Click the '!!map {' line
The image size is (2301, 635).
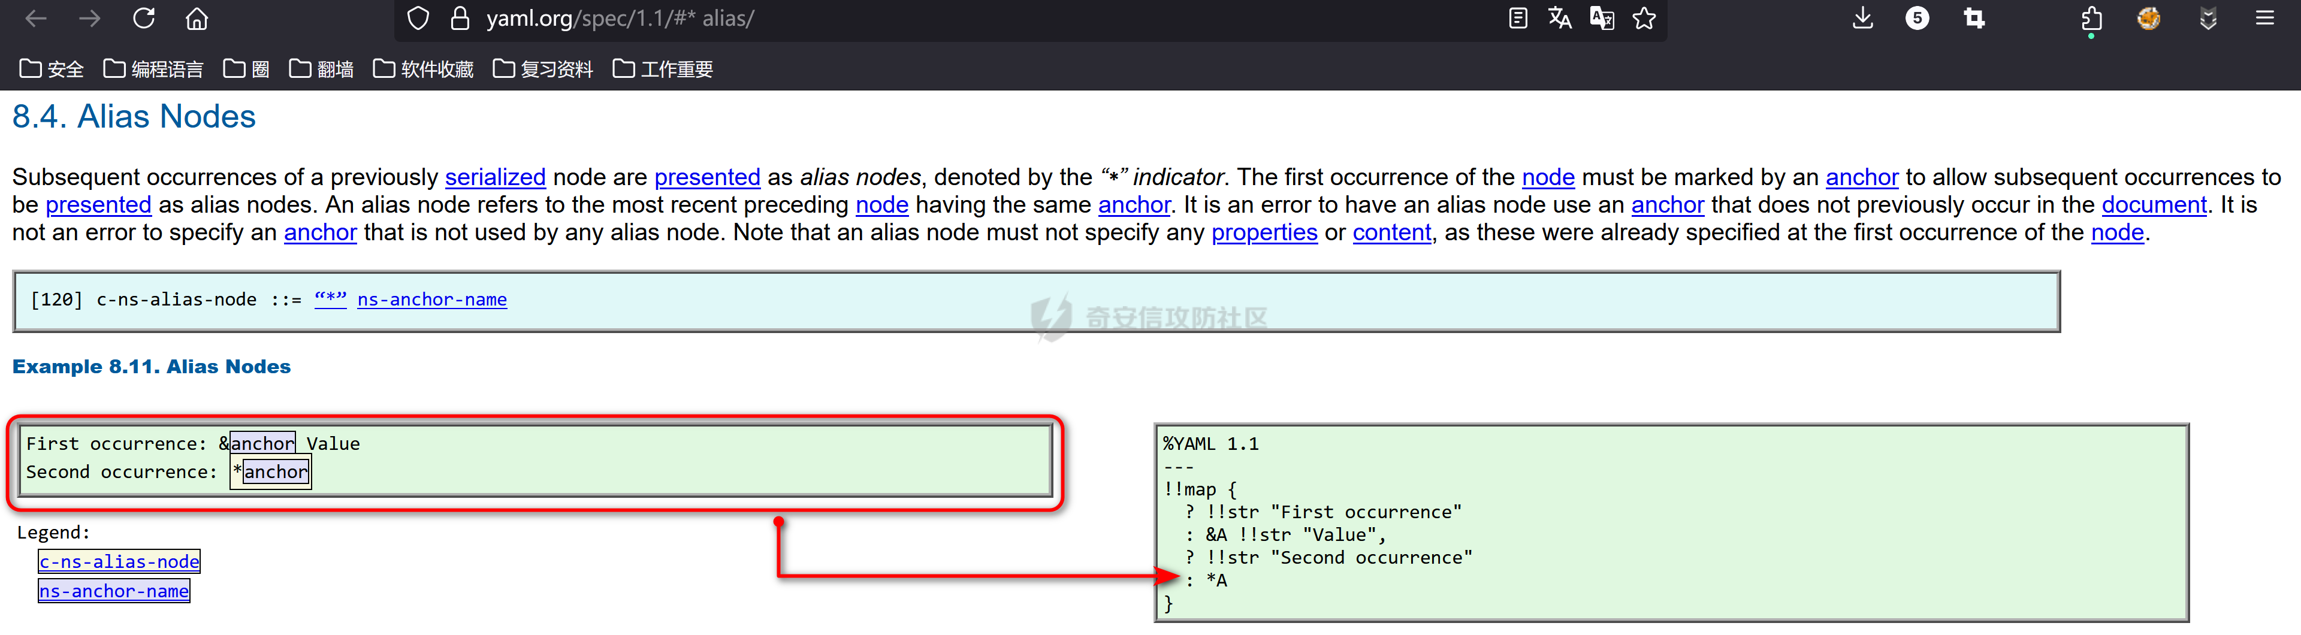(1200, 489)
